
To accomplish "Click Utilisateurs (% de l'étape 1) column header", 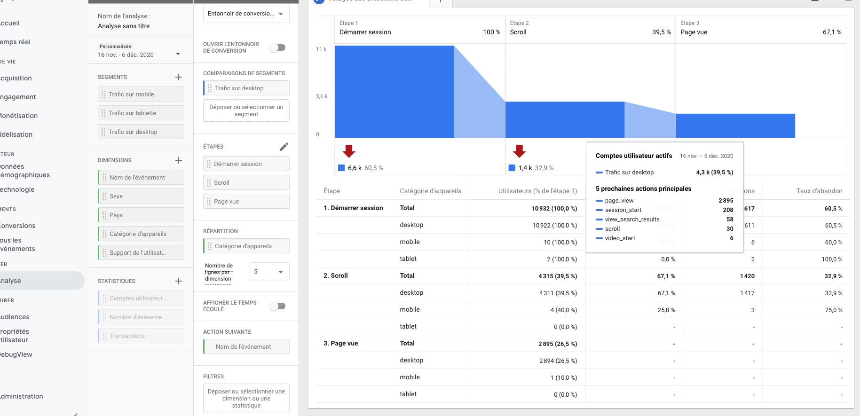I will point(537,191).
